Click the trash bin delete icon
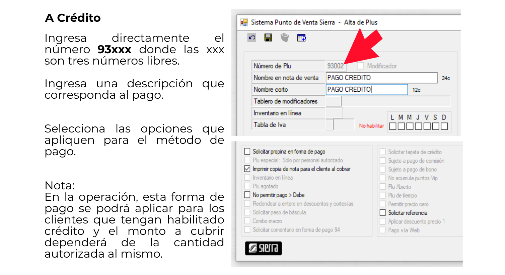 tap(285, 38)
